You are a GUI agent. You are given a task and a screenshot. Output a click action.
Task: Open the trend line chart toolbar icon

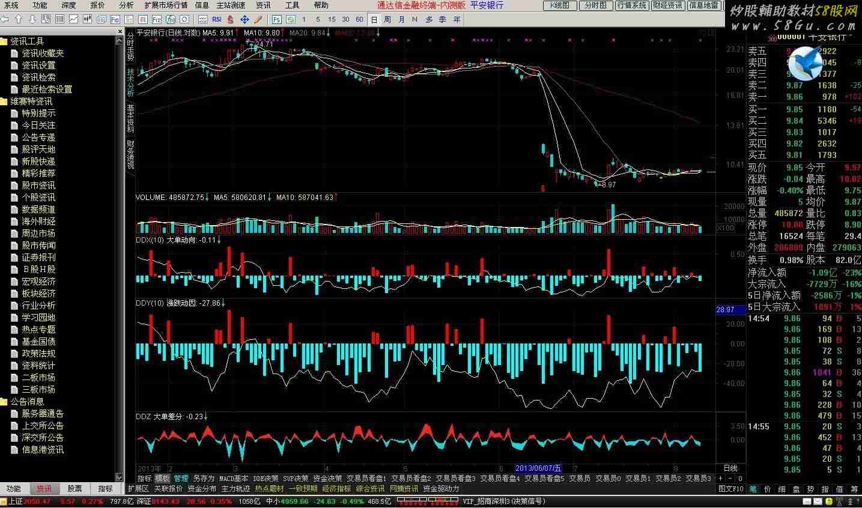(73, 19)
